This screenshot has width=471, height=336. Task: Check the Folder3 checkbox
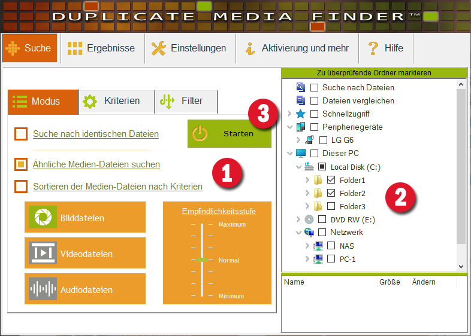pos(331,206)
